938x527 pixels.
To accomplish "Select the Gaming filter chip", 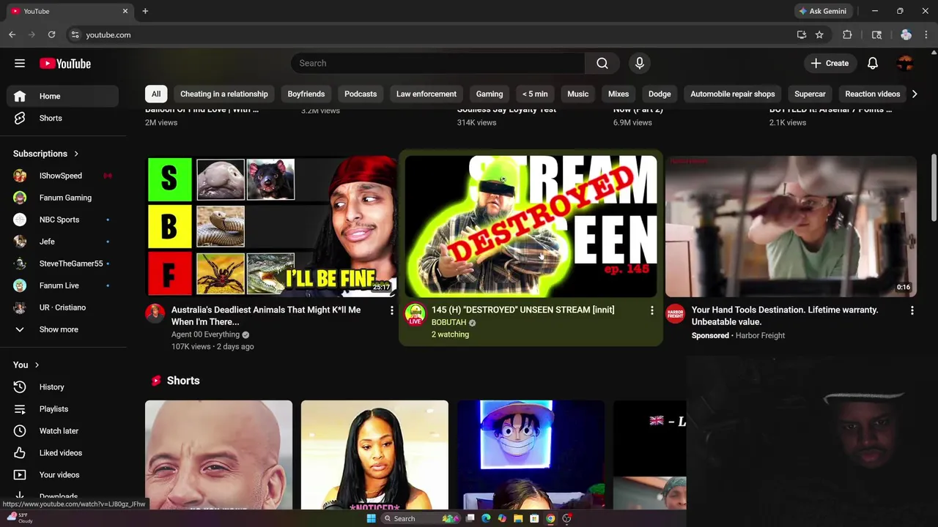I will point(490,94).
